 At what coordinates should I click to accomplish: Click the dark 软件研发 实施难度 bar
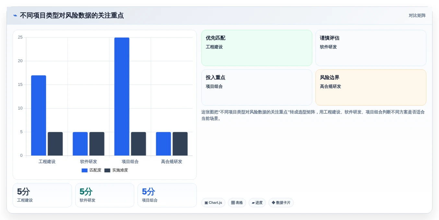[x=97, y=144]
